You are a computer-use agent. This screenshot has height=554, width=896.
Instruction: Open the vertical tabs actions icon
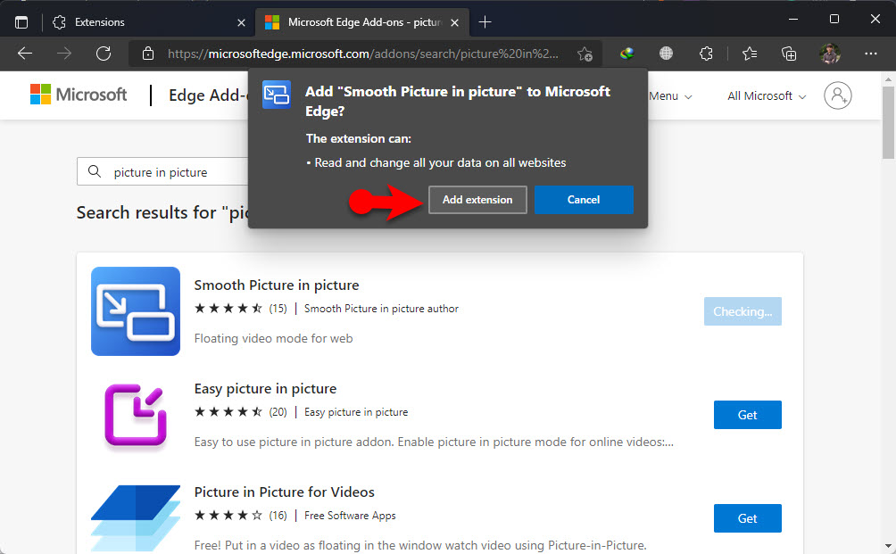point(21,22)
